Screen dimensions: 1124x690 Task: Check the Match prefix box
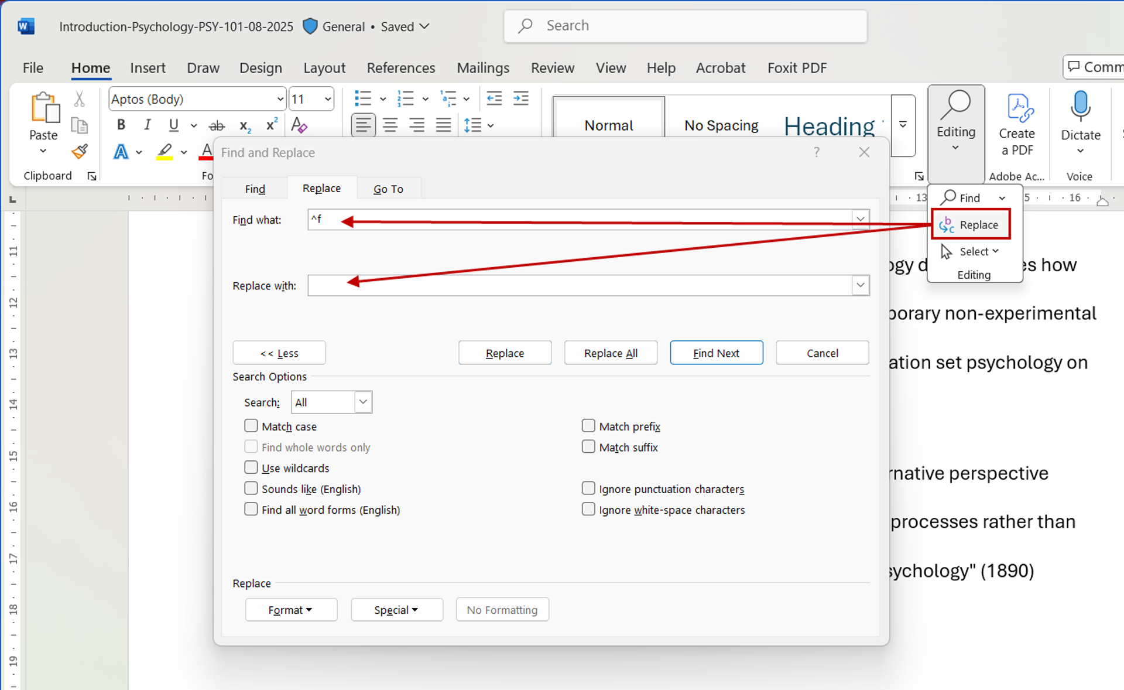tap(588, 426)
